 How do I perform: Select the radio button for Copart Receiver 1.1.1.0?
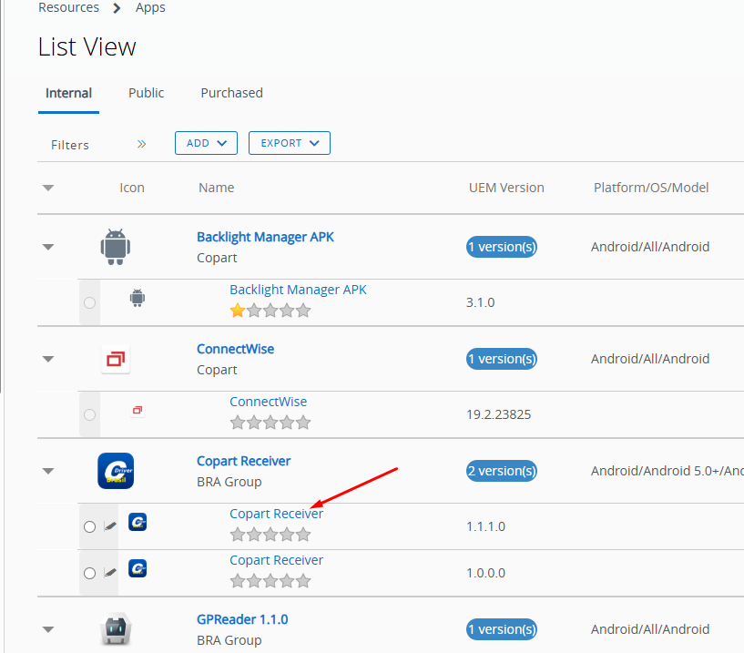(x=89, y=526)
